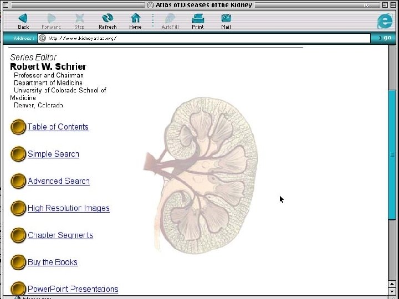Open High Resolution Images link
Viewport: 399px width, 299px height.
[69, 208]
